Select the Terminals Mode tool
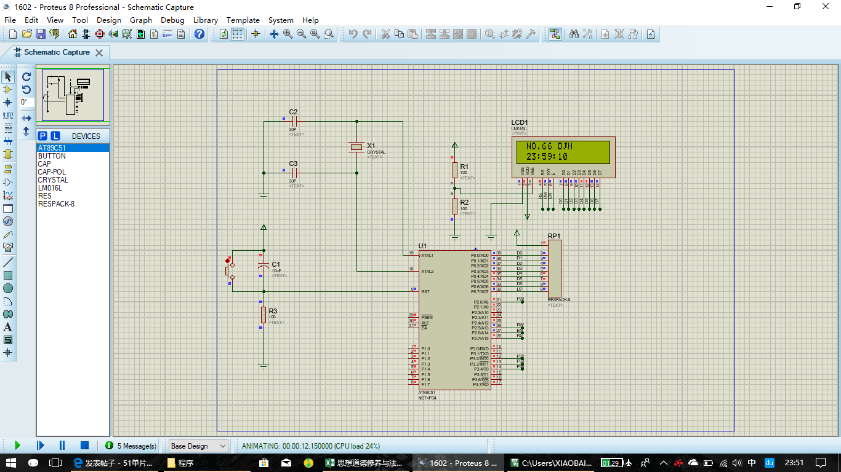Image resolution: width=841 pixels, height=472 pixels. [x=8, y=169]
